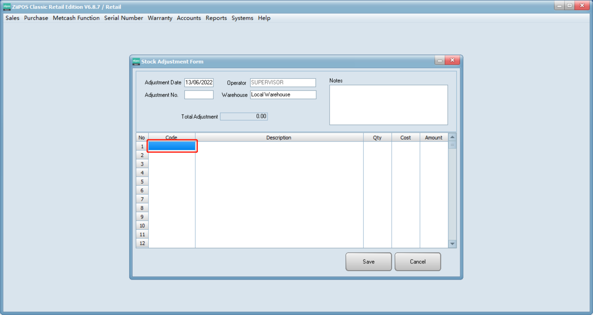Click the Adjustment No. input field
This screenshot has width=593, height=315.
click(199, 95)
